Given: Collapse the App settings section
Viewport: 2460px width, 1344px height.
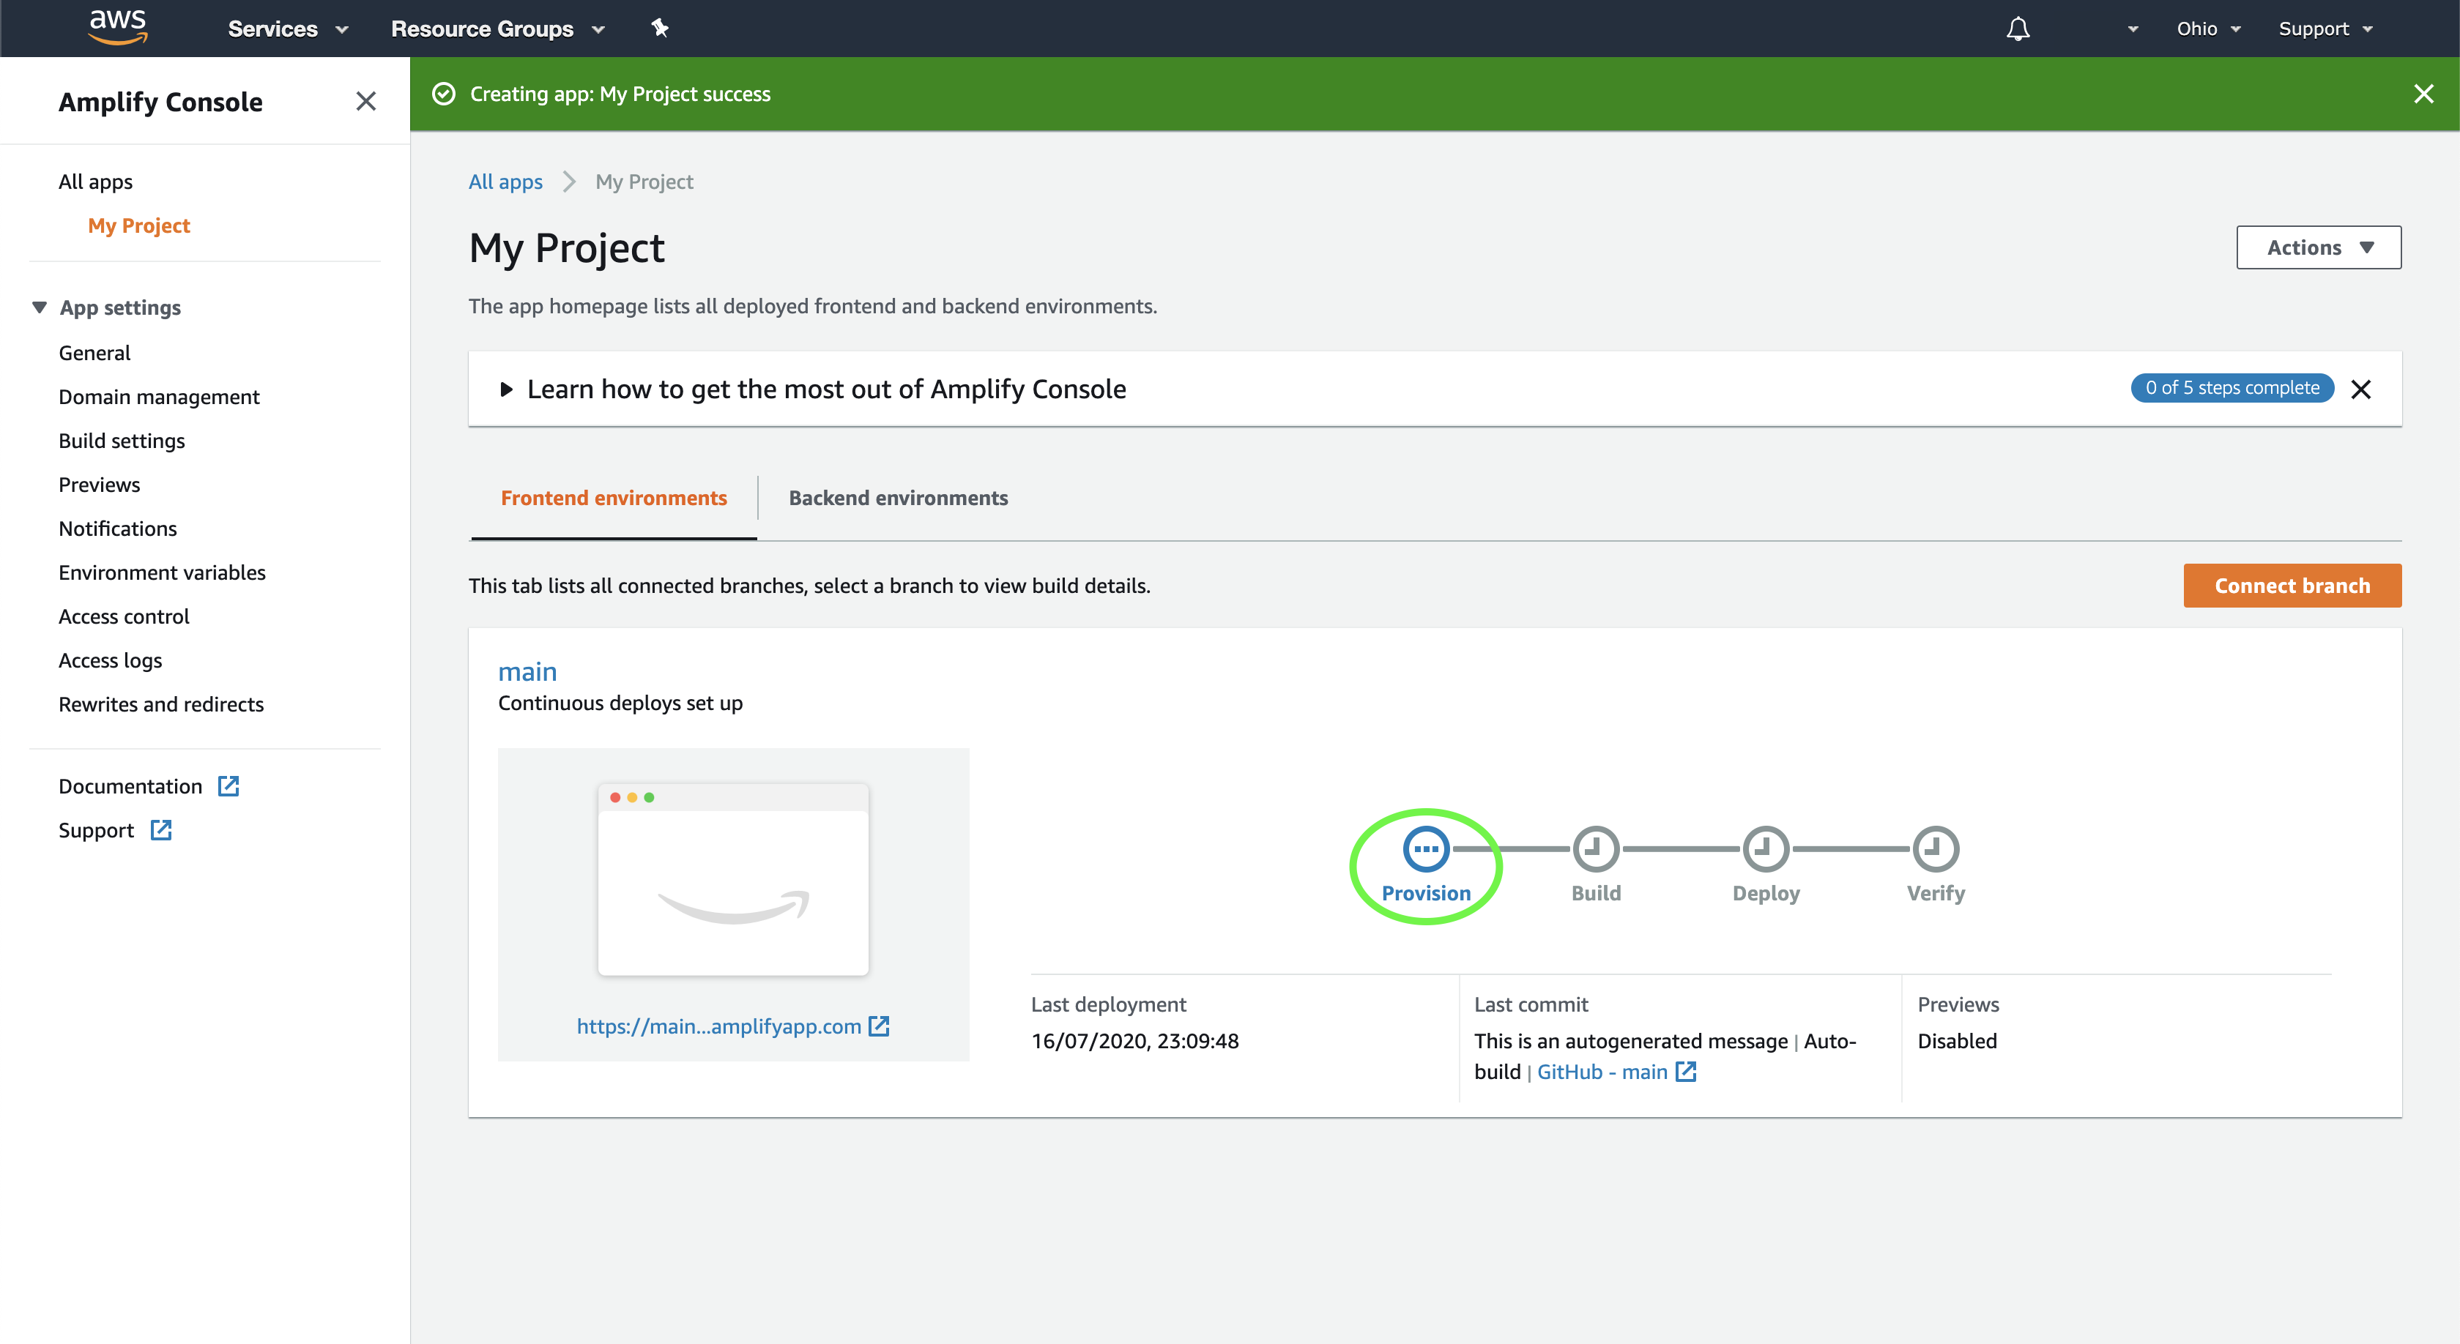Looking at the screenshot, I should tap(39, 307).
